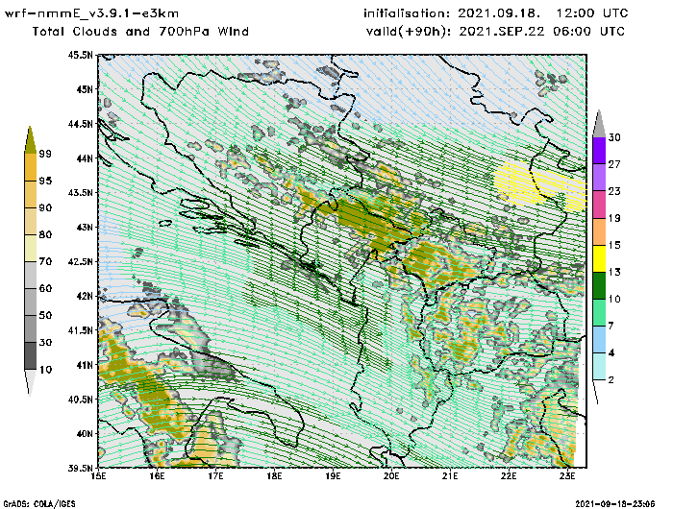
Task: Click the light blue 4–7 wind swatch
Action: click(599, 340)
